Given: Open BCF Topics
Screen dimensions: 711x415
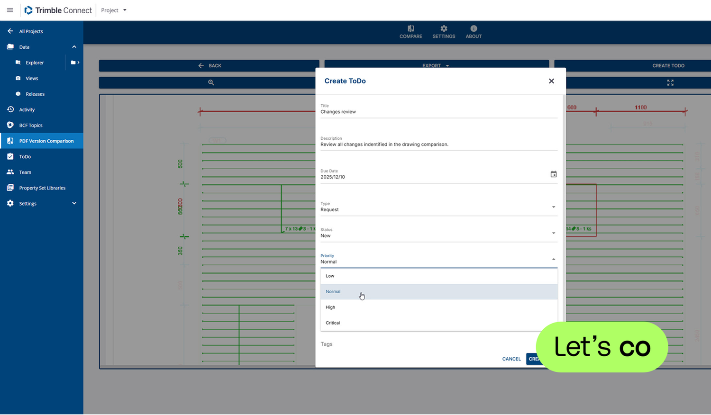Looking at the screenshot, I should point(31,125).
